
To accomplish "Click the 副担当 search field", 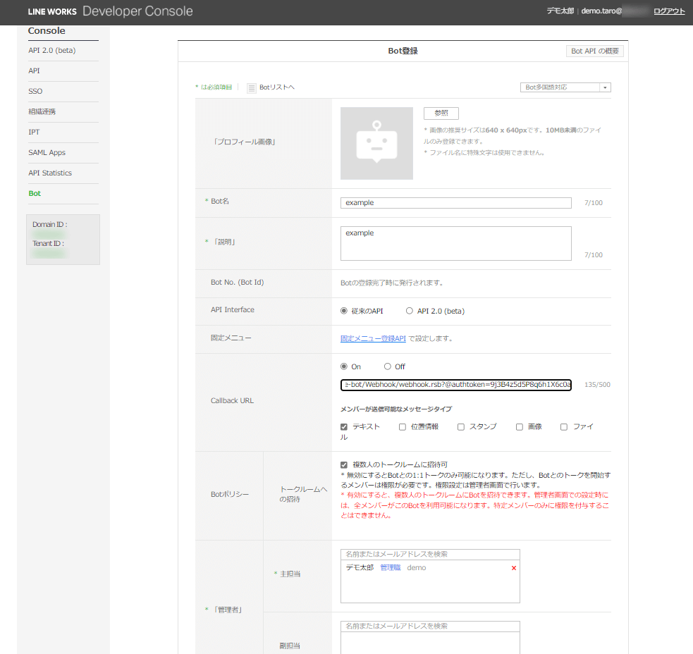I will (430, 626).
